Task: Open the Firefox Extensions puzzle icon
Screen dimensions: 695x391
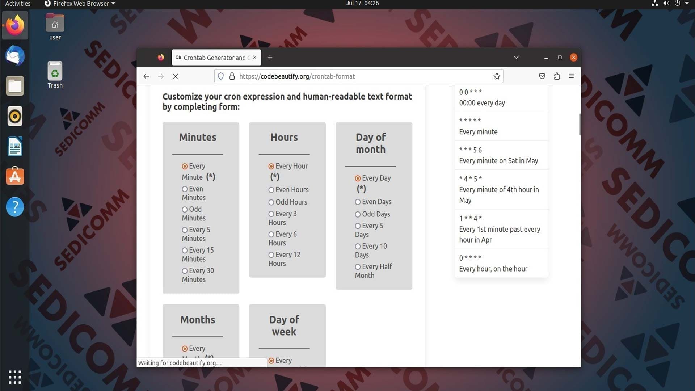Action: 557,76
